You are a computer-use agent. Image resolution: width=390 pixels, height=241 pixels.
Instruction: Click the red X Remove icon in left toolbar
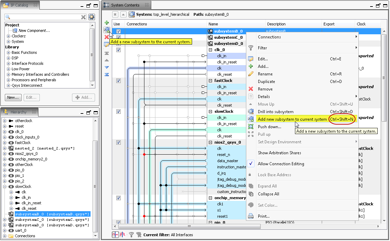click(107, 37)
